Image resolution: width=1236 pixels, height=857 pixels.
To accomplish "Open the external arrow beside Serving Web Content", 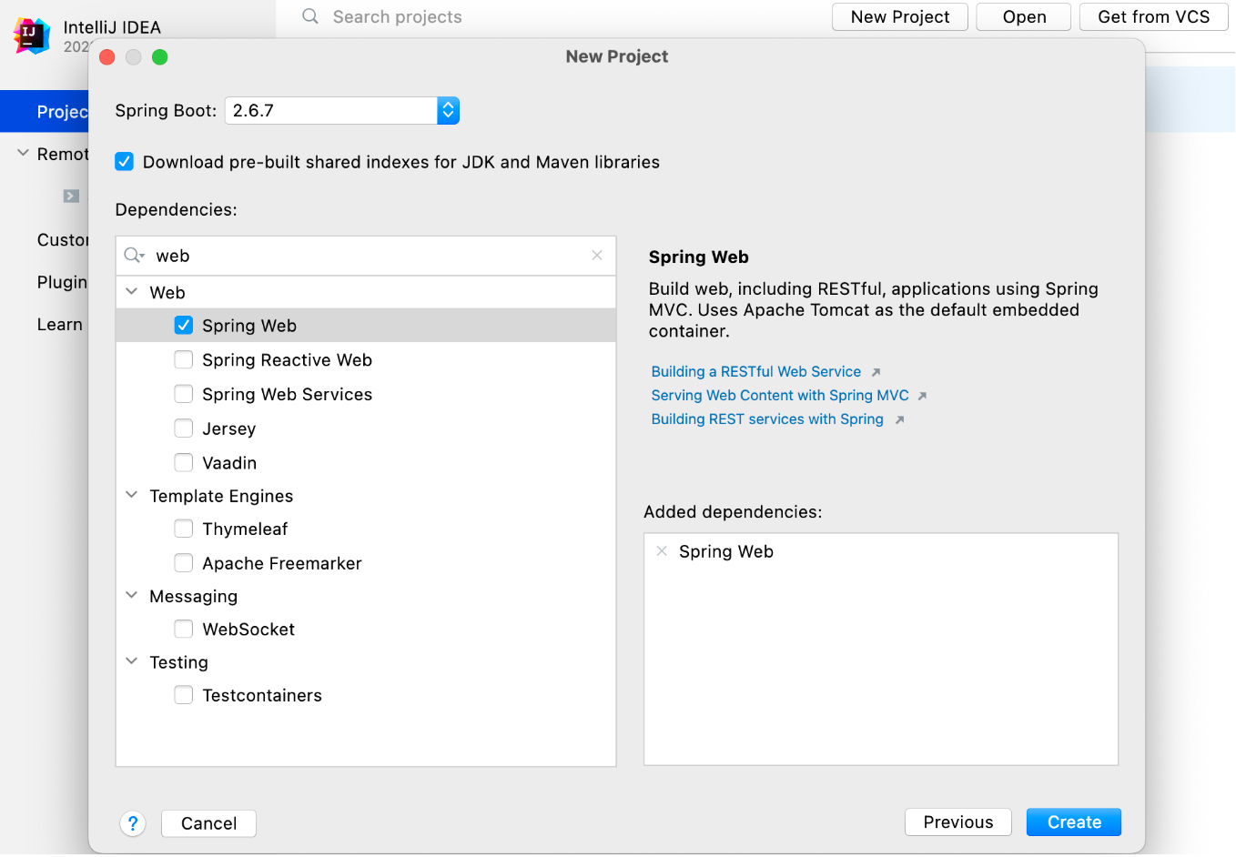I will point(922,396).
